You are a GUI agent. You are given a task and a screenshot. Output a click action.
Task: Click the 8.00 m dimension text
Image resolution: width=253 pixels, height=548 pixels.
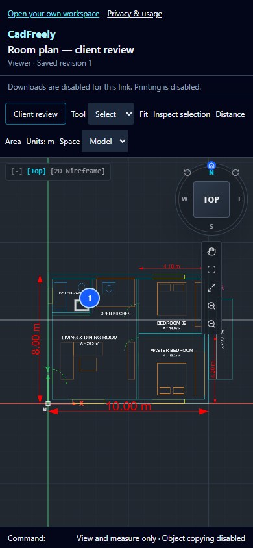pos(36,340)
